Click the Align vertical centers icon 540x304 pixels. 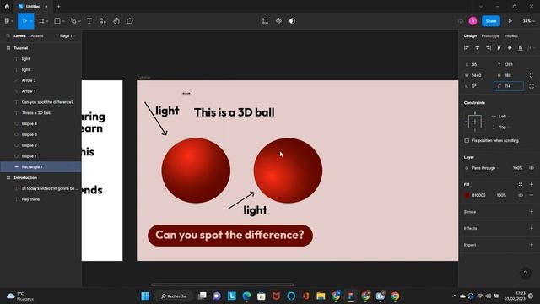(510, 48)
